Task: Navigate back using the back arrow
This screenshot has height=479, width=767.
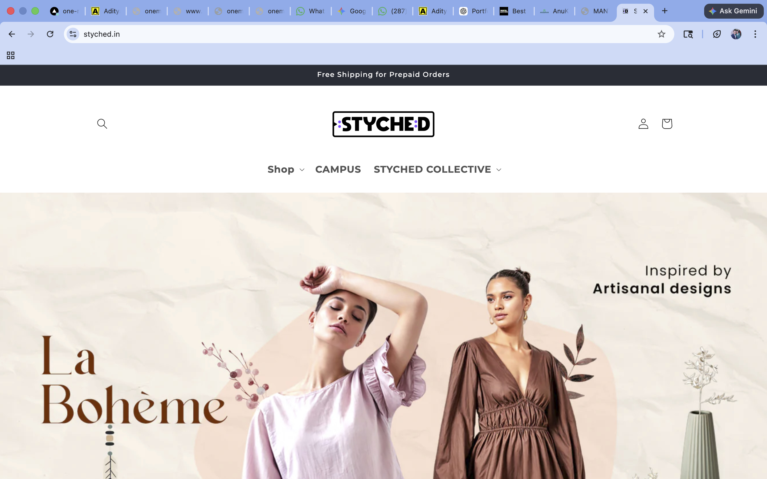Action: click(x=12, y=34)
